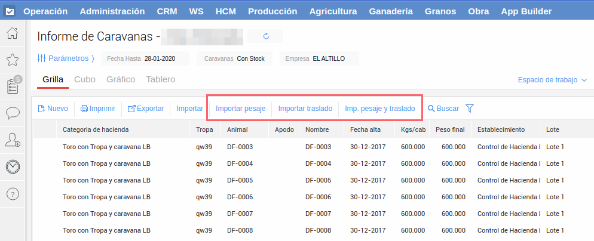
Task: Open the Producción menu
Action: 272,11
